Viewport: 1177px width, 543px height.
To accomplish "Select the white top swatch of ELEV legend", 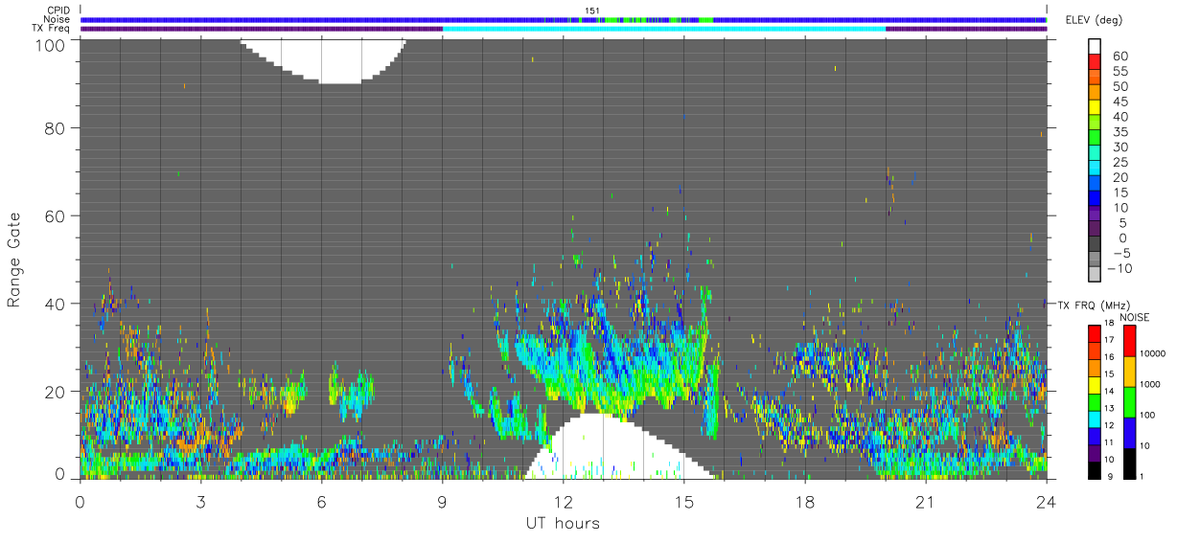I will (x=1095, y=46).
